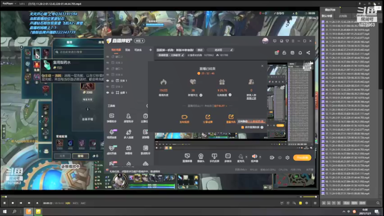Add camera source

201,158
